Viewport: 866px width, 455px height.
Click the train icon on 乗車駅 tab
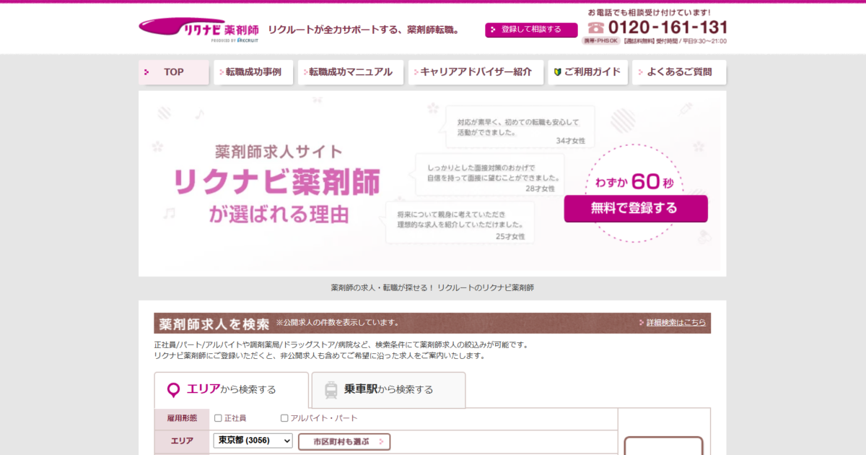331,390
